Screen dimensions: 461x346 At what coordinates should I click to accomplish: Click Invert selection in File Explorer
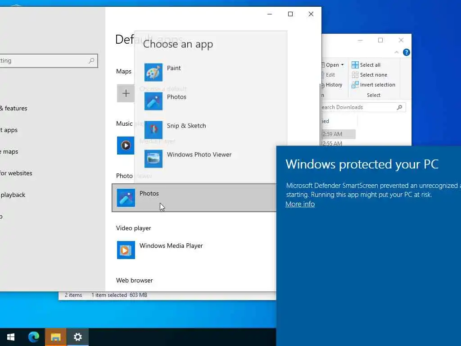coord(373,85)
